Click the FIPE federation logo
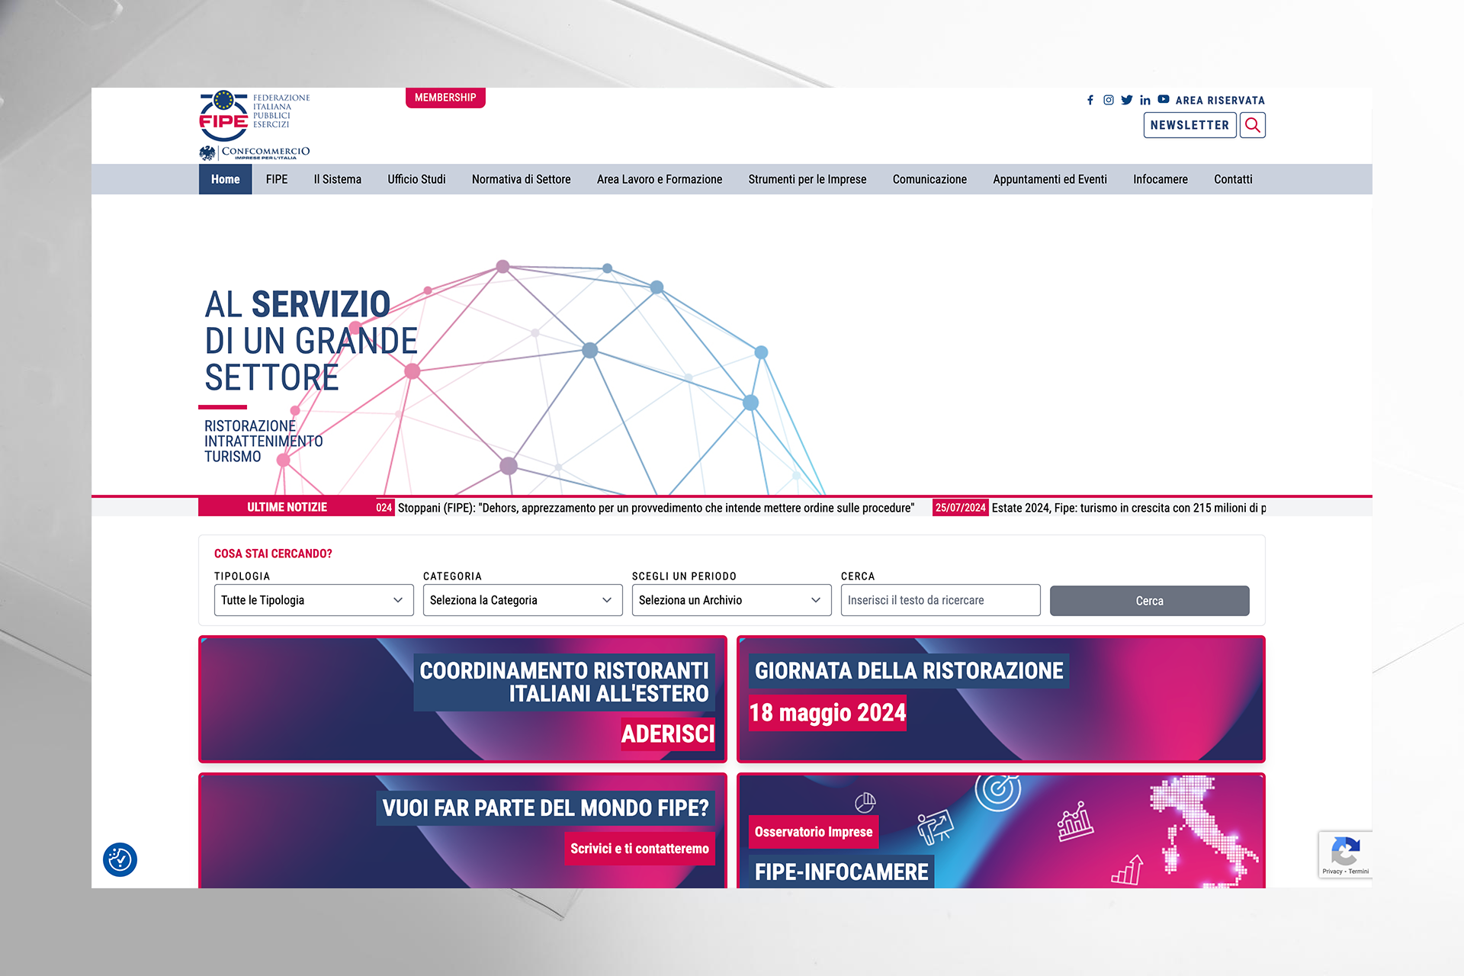The height and width of the screenshot is (976, 1464). click(255, 115)
